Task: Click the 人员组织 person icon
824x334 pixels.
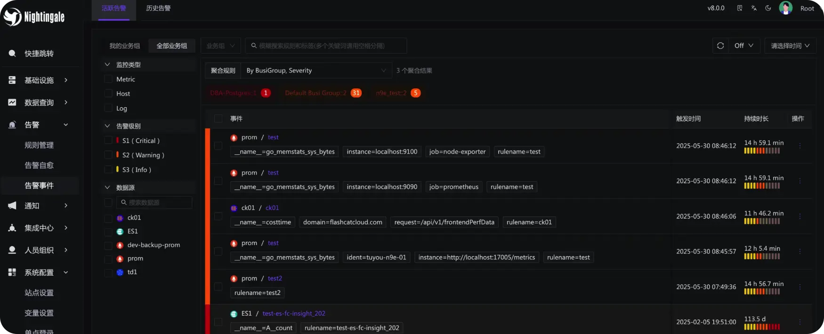Action: click(12, 250)
